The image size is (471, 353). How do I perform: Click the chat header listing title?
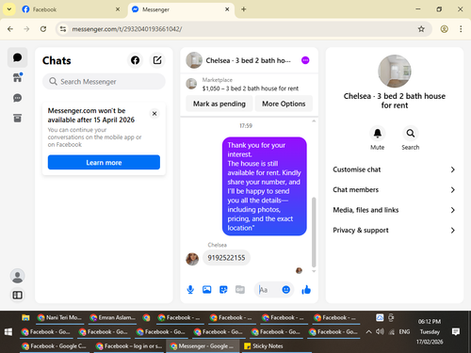pos(248,60)
